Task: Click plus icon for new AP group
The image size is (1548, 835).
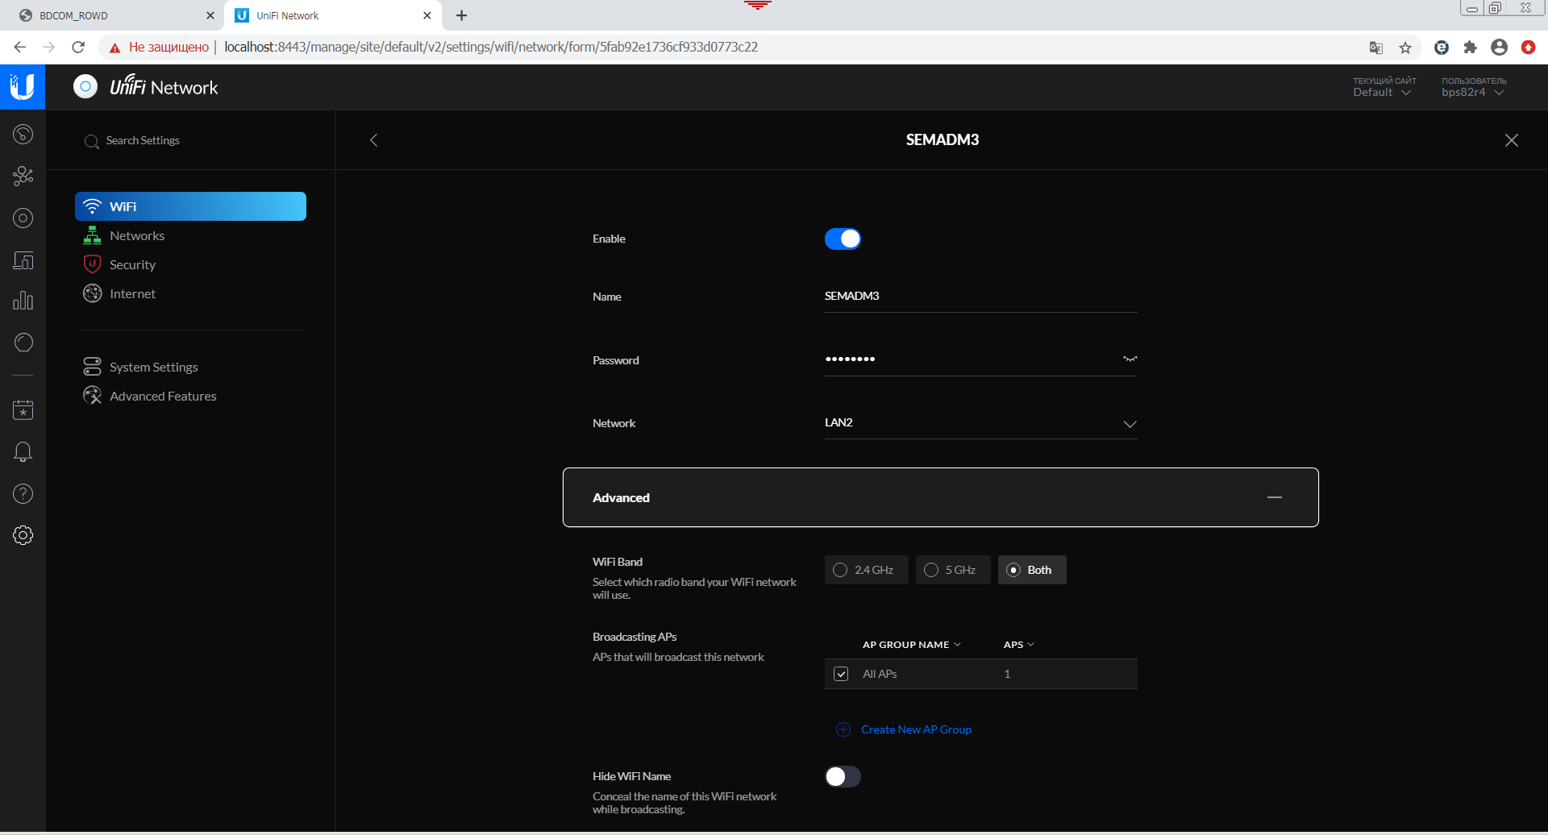Action: pos(843,729)
